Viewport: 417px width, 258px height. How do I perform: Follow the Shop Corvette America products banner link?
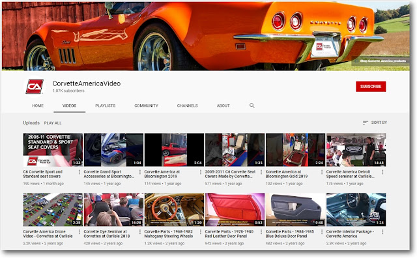[381, 61]
